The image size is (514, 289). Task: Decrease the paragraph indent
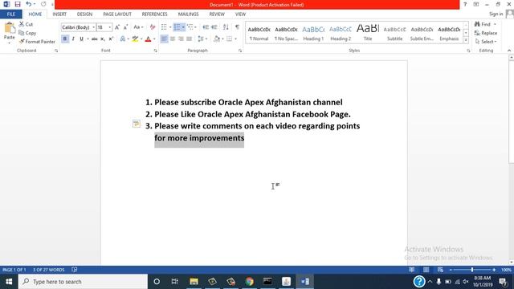point(206,27)
